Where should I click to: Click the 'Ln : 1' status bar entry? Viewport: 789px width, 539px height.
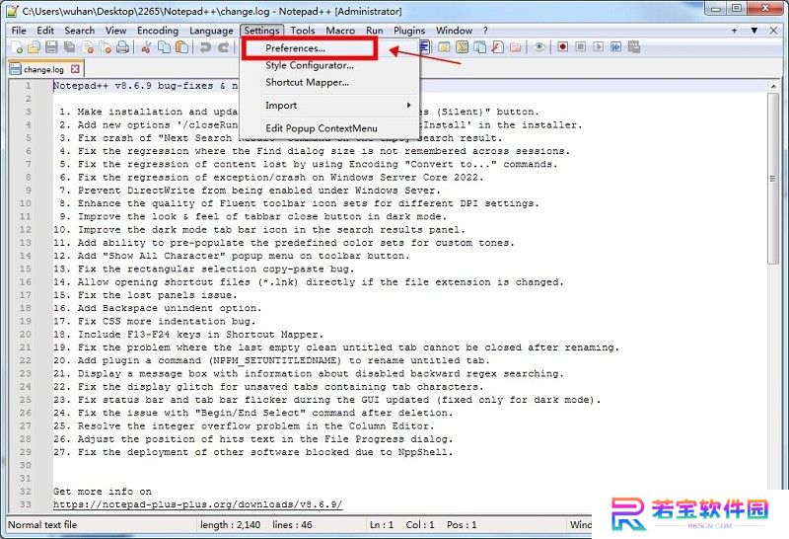(x=382, y=525)
